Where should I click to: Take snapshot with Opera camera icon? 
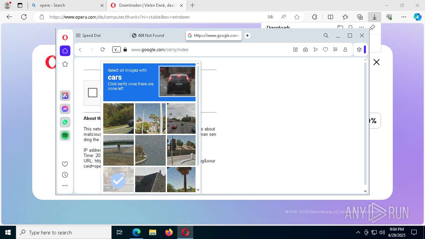click(305, 49)
